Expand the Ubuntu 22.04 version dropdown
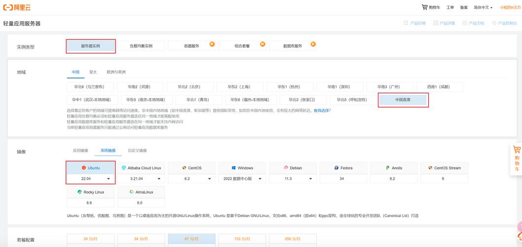 pyautogui.click(x=109, y=179)
